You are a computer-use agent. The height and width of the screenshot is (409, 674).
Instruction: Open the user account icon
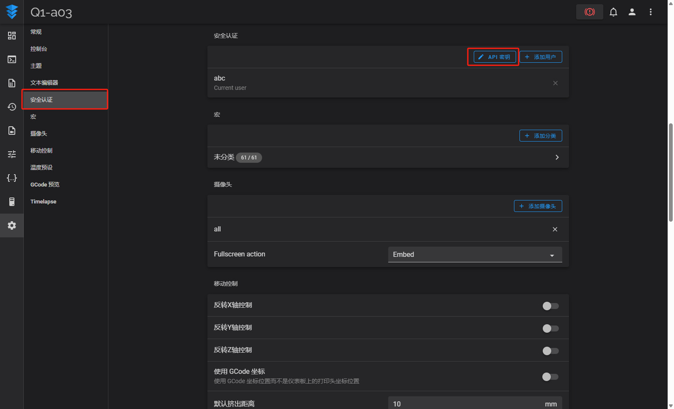(632, 12)
